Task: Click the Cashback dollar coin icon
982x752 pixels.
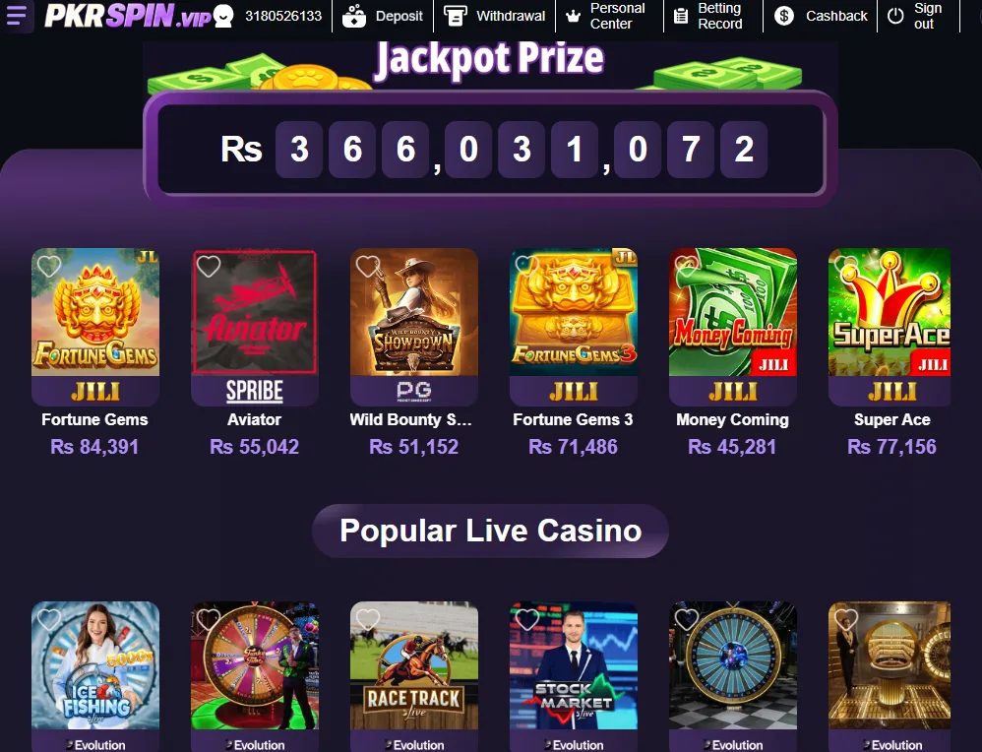Action: click(x=784, y=16)
